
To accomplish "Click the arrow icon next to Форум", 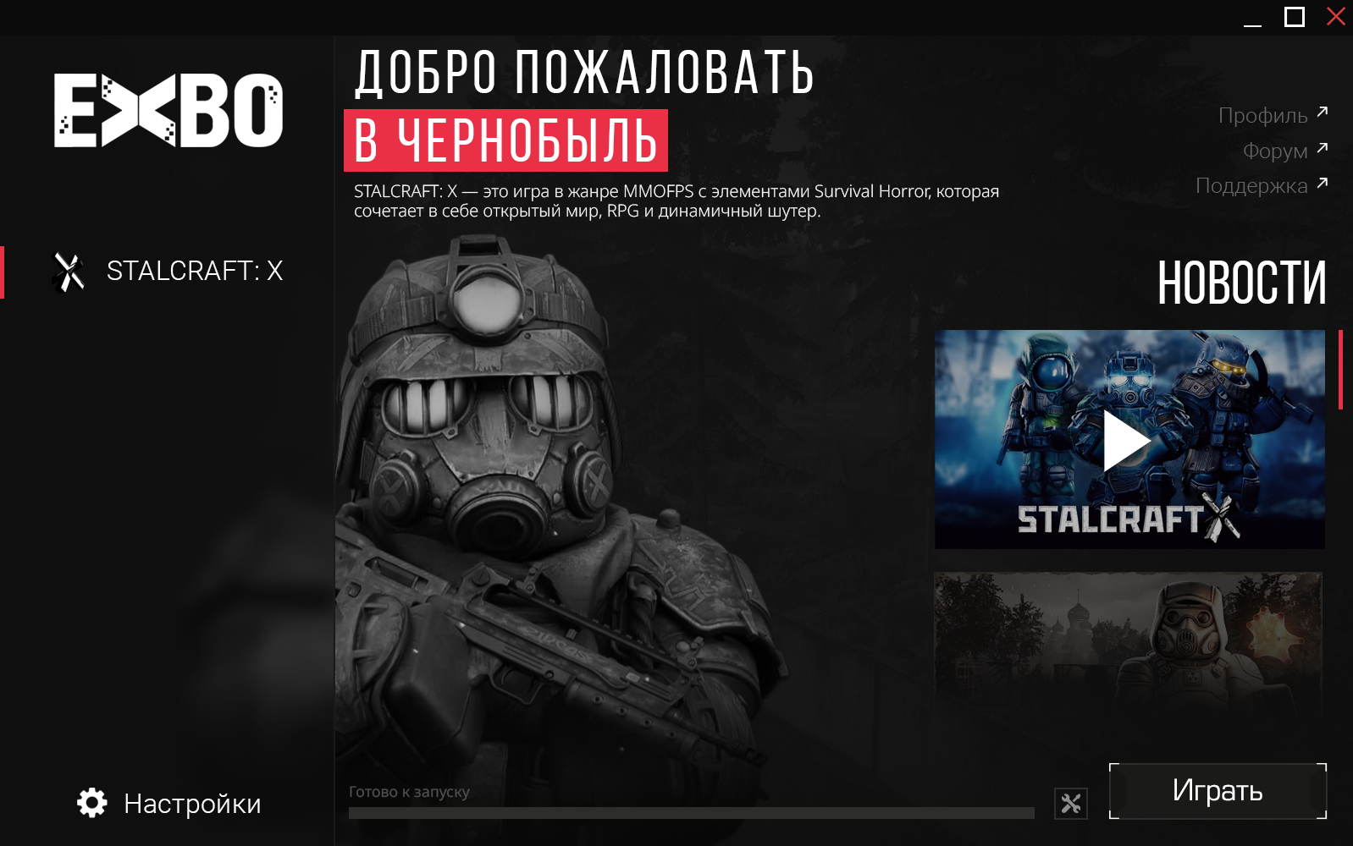I will point(1323,148).
